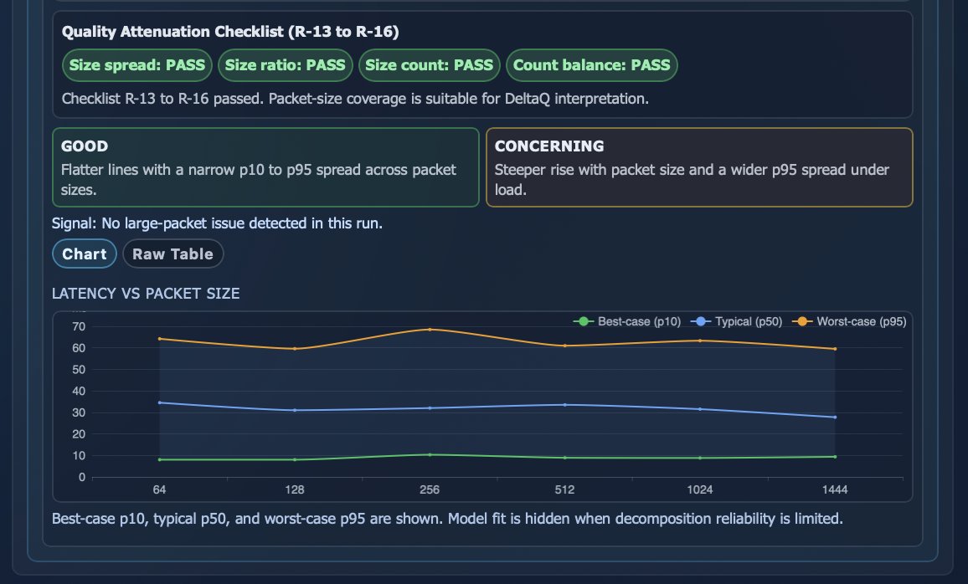Click the orange p95 legend marker icon
This screenshot has width=968, height=584.
801,321
